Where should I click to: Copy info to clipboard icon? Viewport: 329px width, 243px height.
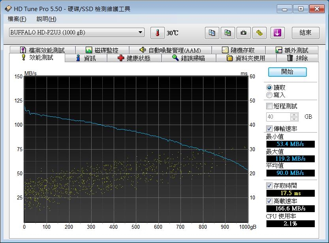coord(212,33)
